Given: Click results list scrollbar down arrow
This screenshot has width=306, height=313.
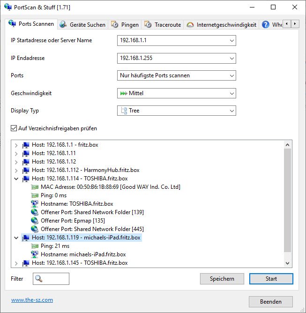Looking at the screenshot, I should click(x=287, y=263).
